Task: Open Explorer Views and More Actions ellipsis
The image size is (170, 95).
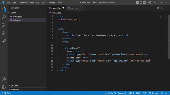Action: (43, 8)
